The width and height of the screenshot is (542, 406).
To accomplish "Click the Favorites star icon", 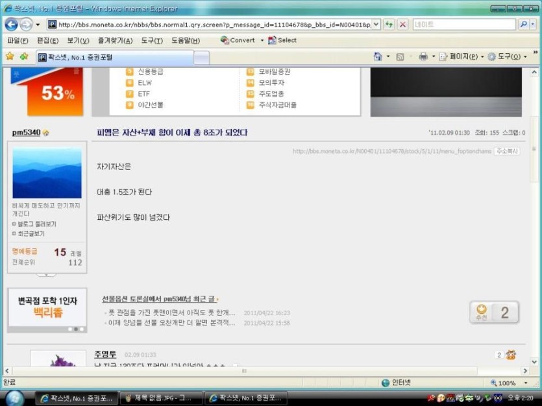I will 10,56.
